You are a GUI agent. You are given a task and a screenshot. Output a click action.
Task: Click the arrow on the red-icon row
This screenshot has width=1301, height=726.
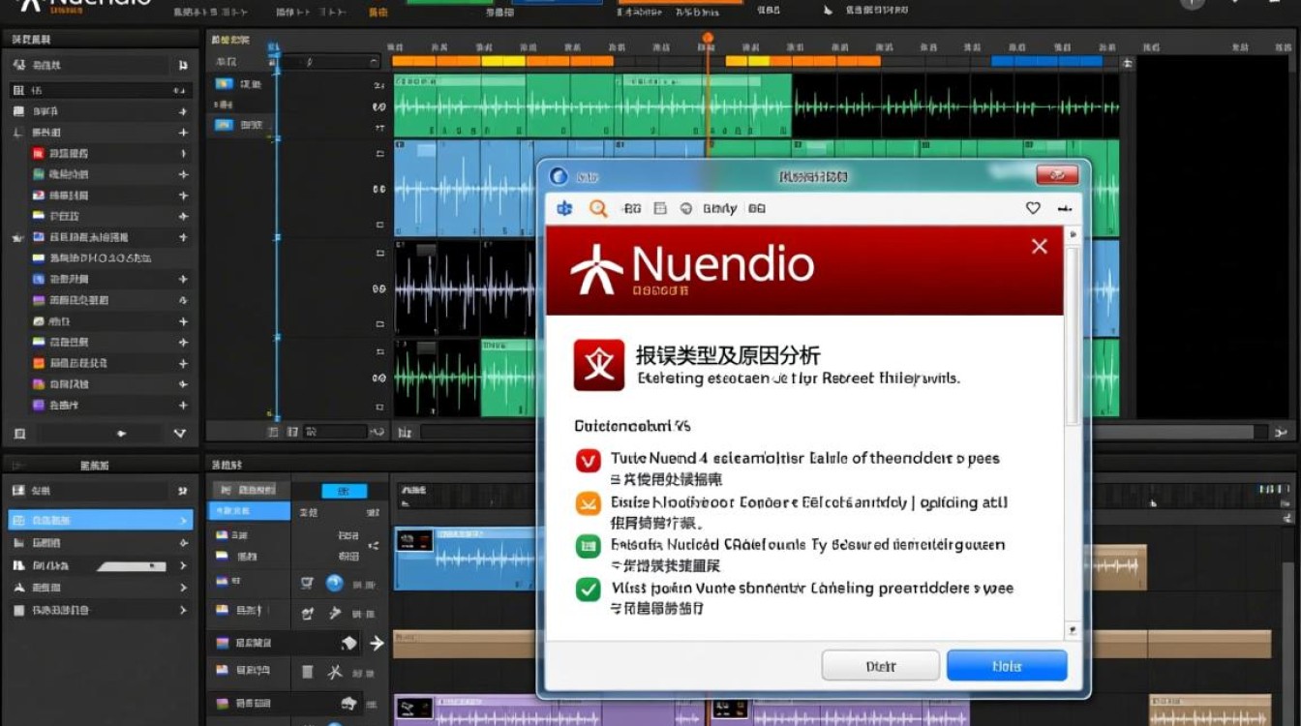pos(183,153)
